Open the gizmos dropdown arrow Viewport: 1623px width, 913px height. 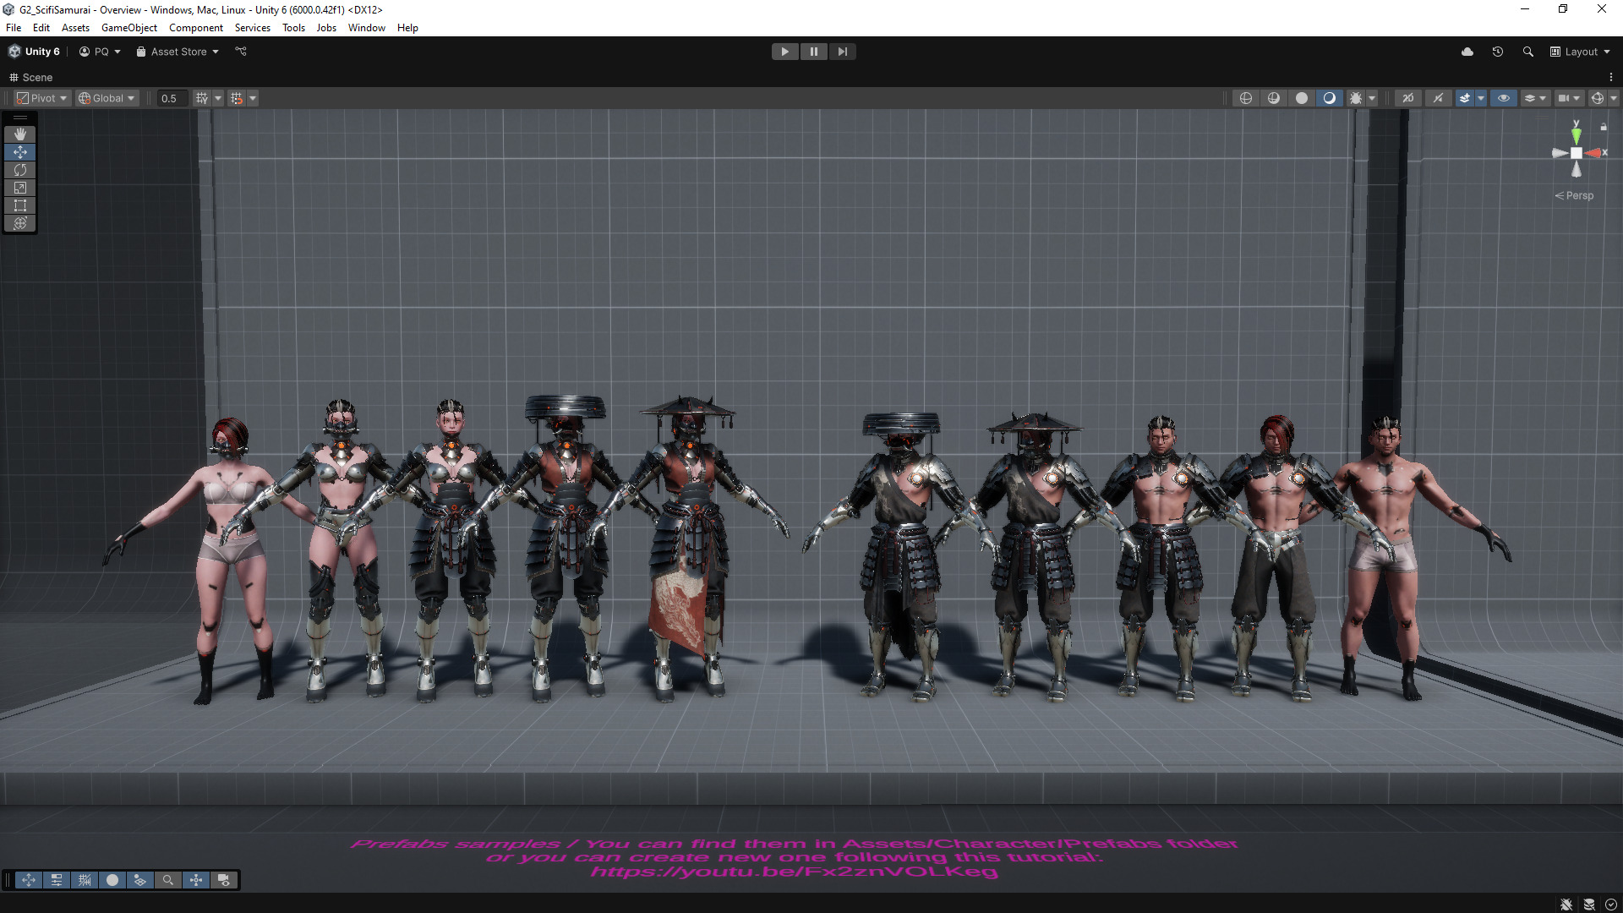pos(1613,98)
